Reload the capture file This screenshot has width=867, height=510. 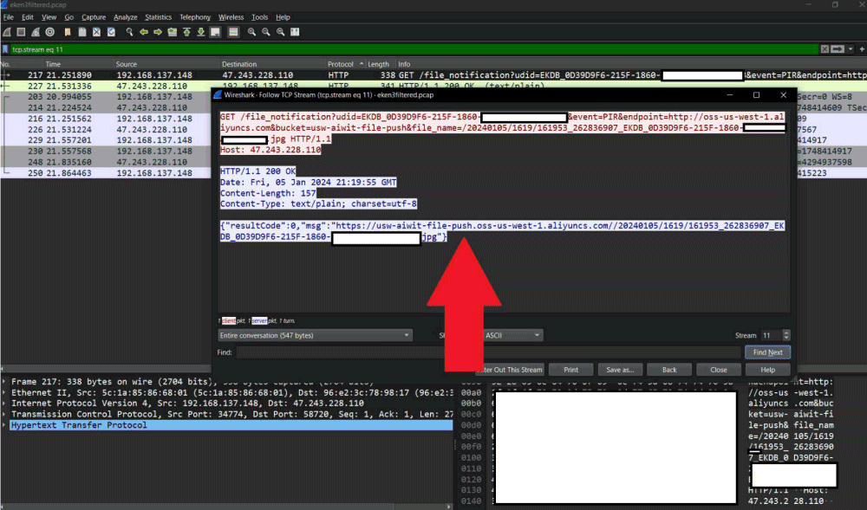111,32
